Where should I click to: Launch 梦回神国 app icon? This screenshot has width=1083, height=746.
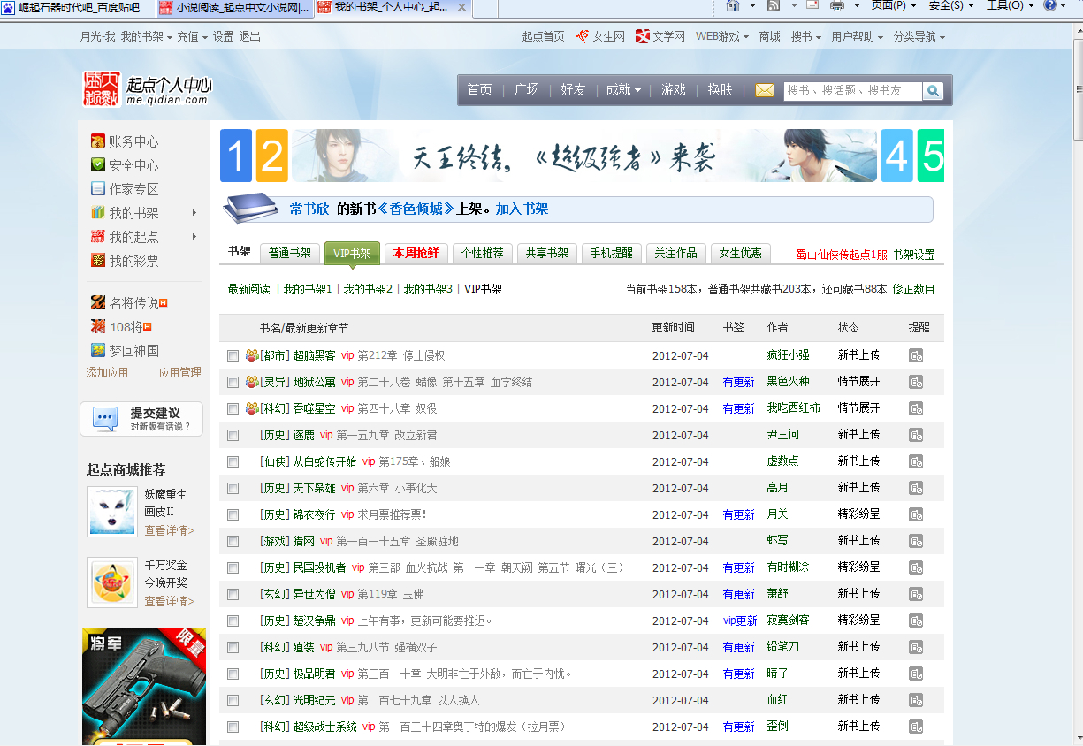[98, 351]
